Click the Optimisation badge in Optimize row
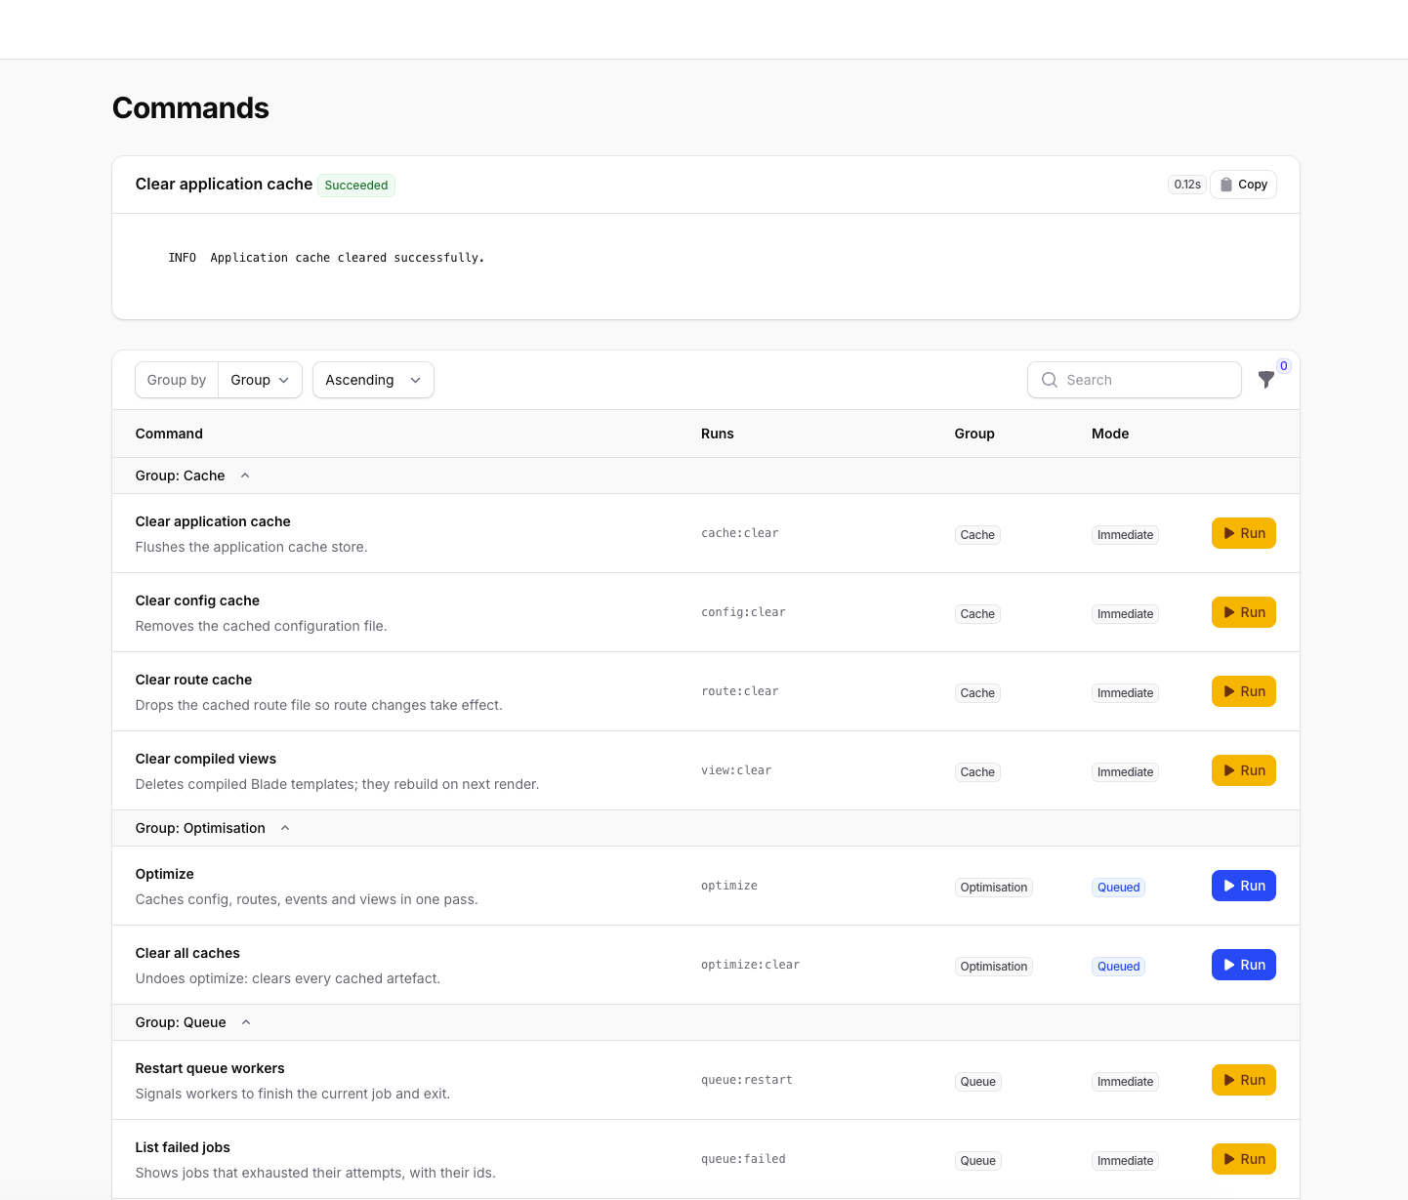The image size is (1408, 1200). click(994, 888)
